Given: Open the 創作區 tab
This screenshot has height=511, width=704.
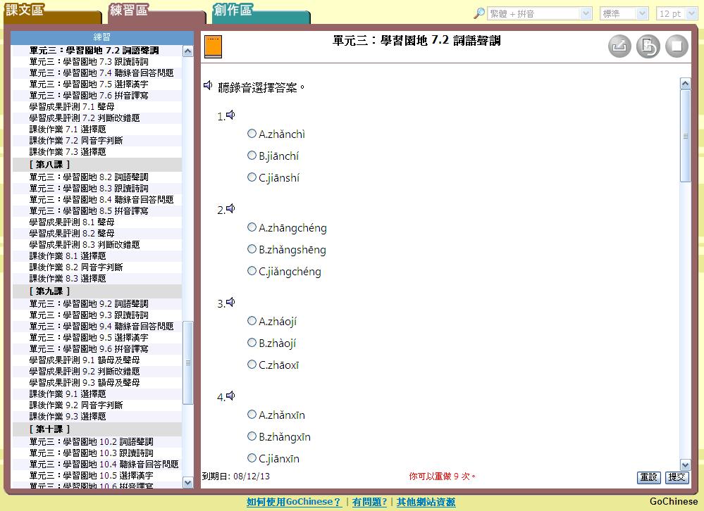Looking at the screenshot, I should (x=233, y=10).
